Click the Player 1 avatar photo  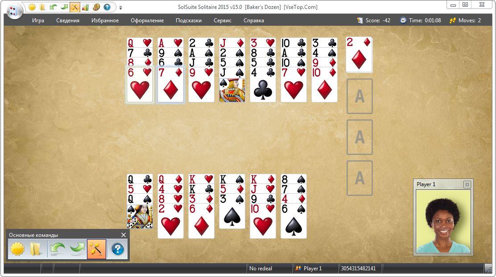coord(443,221)
